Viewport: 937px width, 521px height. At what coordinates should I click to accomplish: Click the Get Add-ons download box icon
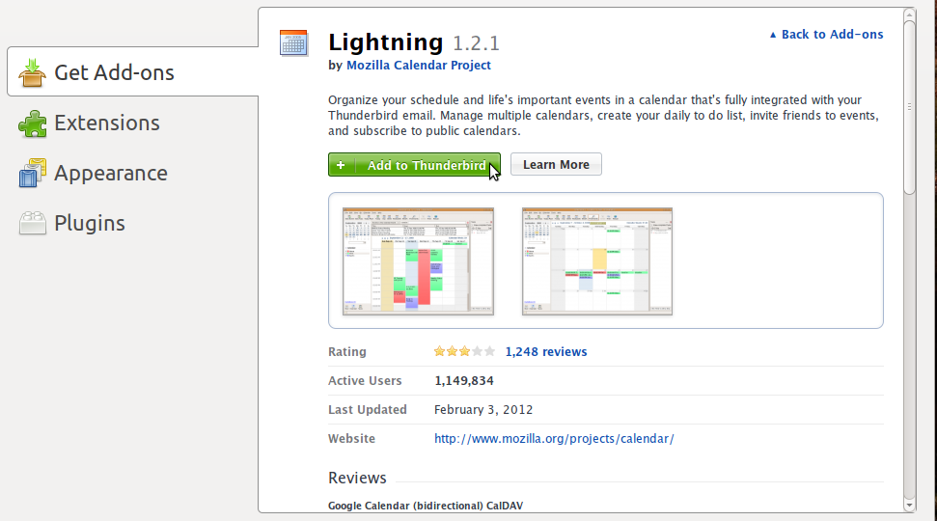pyautogui.click(x=32, y=73)
